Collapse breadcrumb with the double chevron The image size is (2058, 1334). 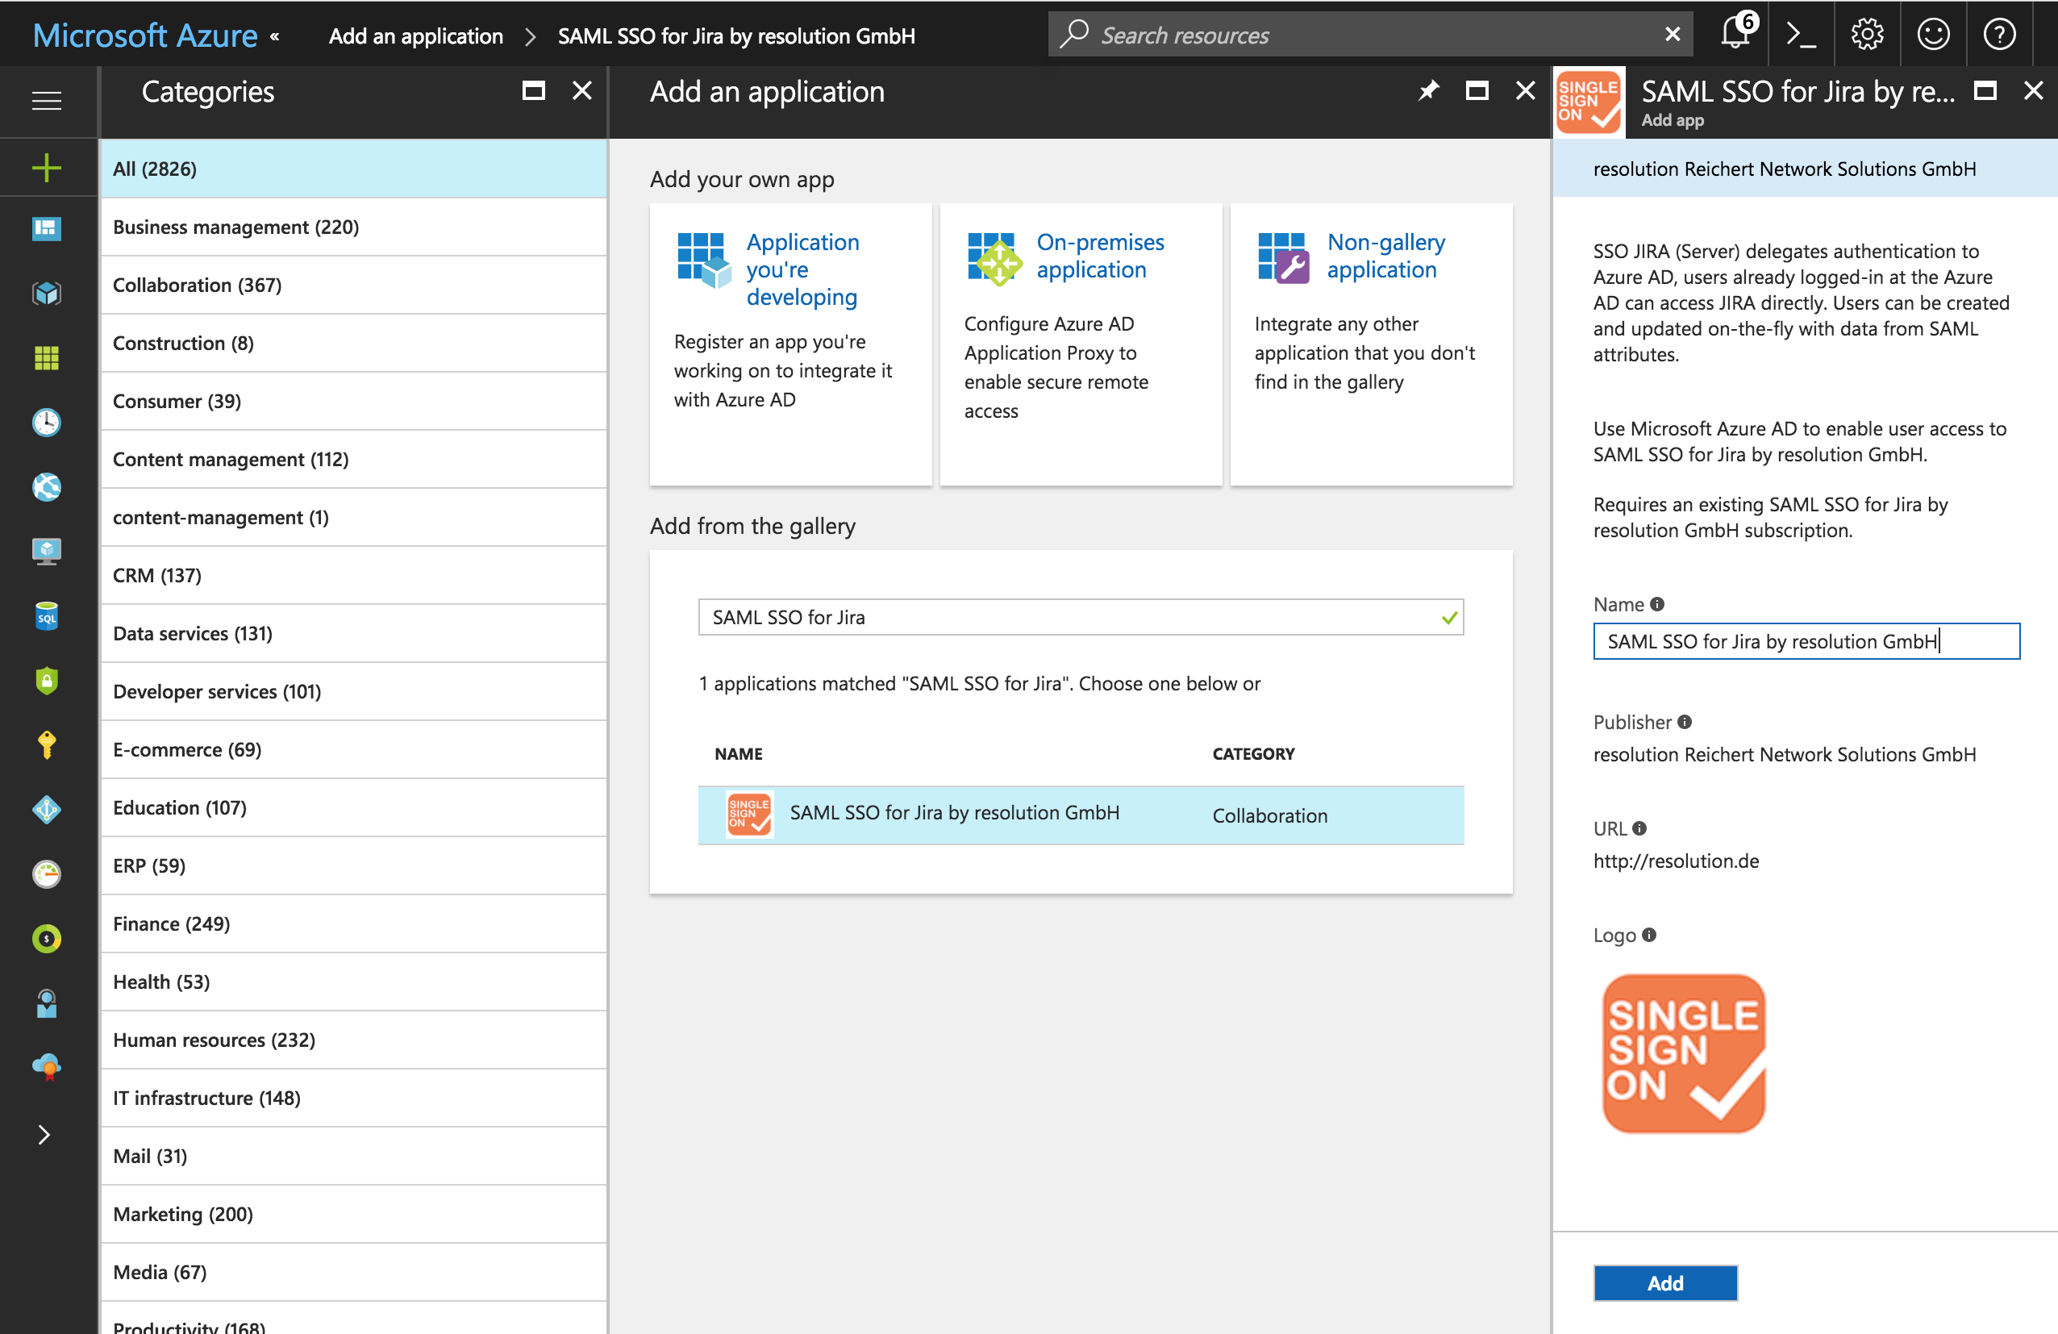click(275, 35)
